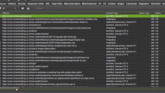Select the /seo-spider/licence/ URL row

[x=82, y=81]
